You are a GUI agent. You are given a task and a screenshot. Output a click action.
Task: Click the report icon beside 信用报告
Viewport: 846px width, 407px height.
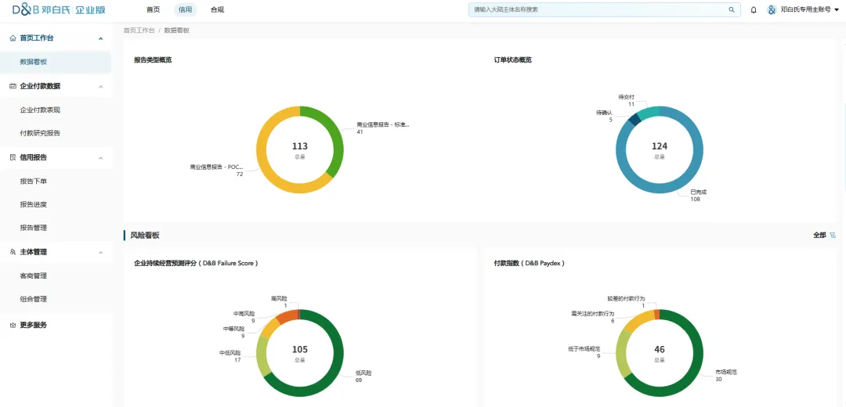coord(13,157)
